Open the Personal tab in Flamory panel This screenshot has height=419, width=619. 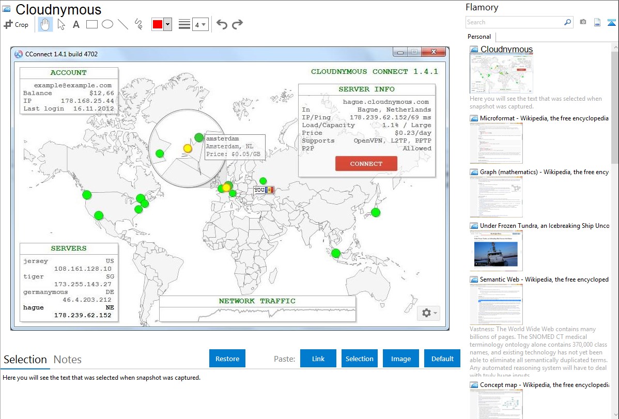coord(479,37)
